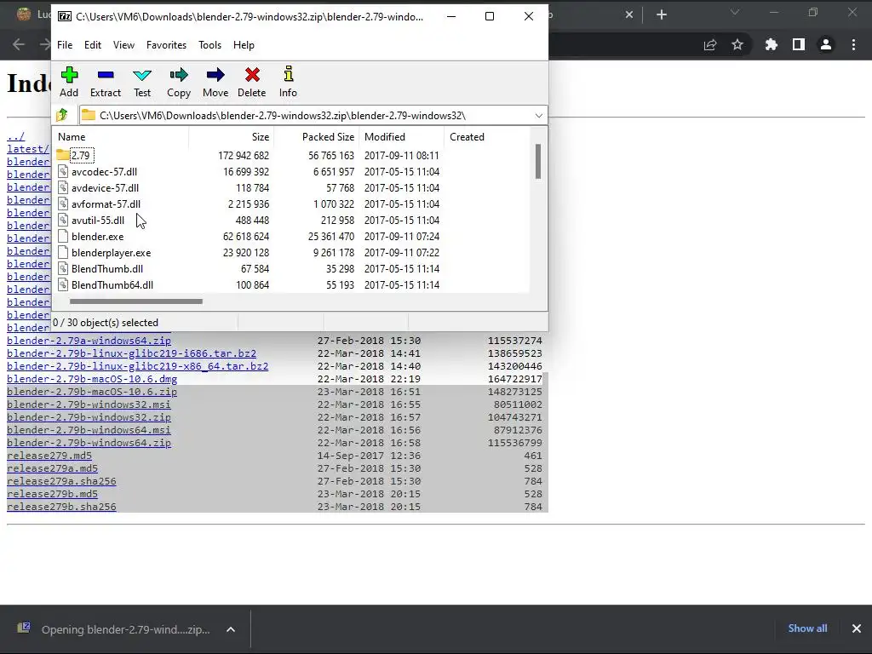Screen dimensions: 872x654
Task: Click Show all downloads
Action: [x=807, y=628]
